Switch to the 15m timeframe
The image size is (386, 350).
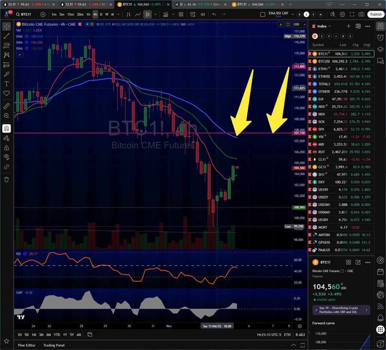[x=70, y=14]
